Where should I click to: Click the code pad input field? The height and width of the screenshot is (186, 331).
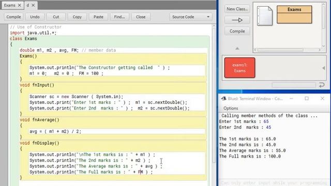294,85
